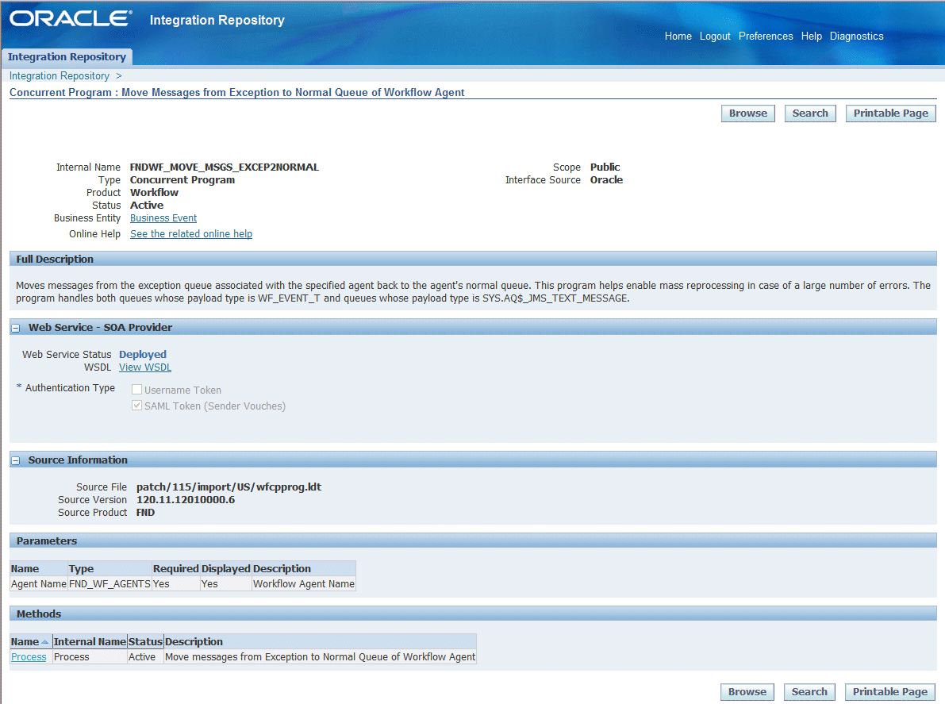Toggle the Username Token checkbox
Screen dimensions: 945x704
pyautogui.click(x=136, y=390)
